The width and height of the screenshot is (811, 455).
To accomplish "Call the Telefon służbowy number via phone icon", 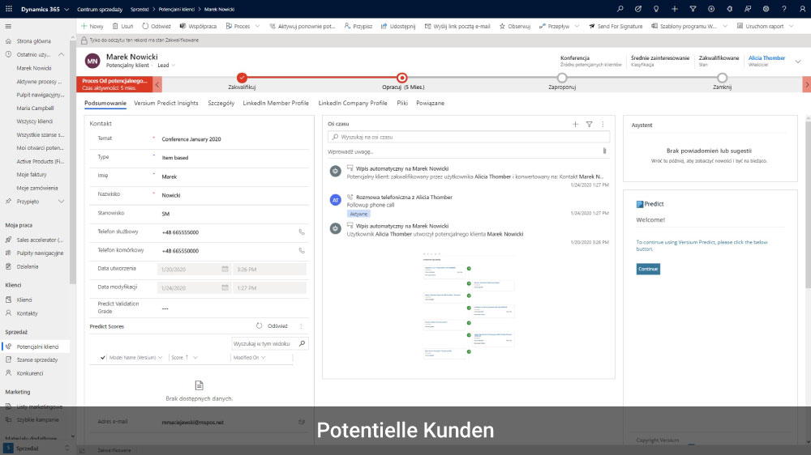I will pos(302,232).
